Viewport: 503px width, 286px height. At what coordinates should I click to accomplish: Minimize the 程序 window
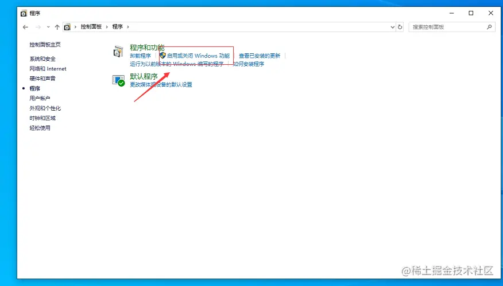click(x=452, y=13)
